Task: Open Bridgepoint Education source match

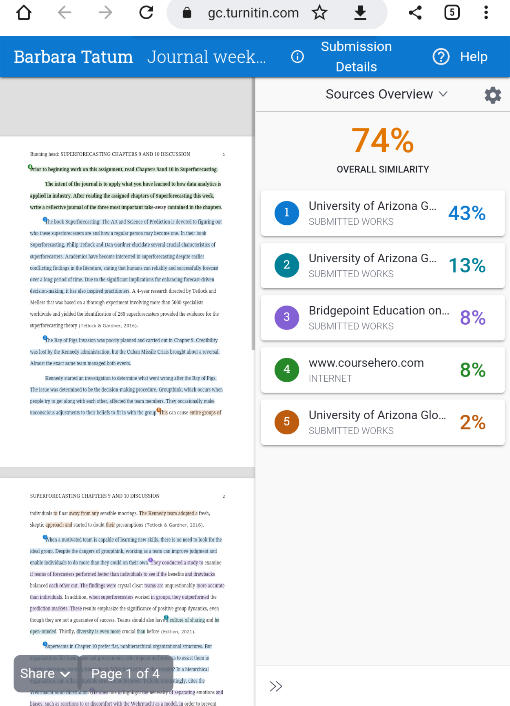Action: point(382,317)
